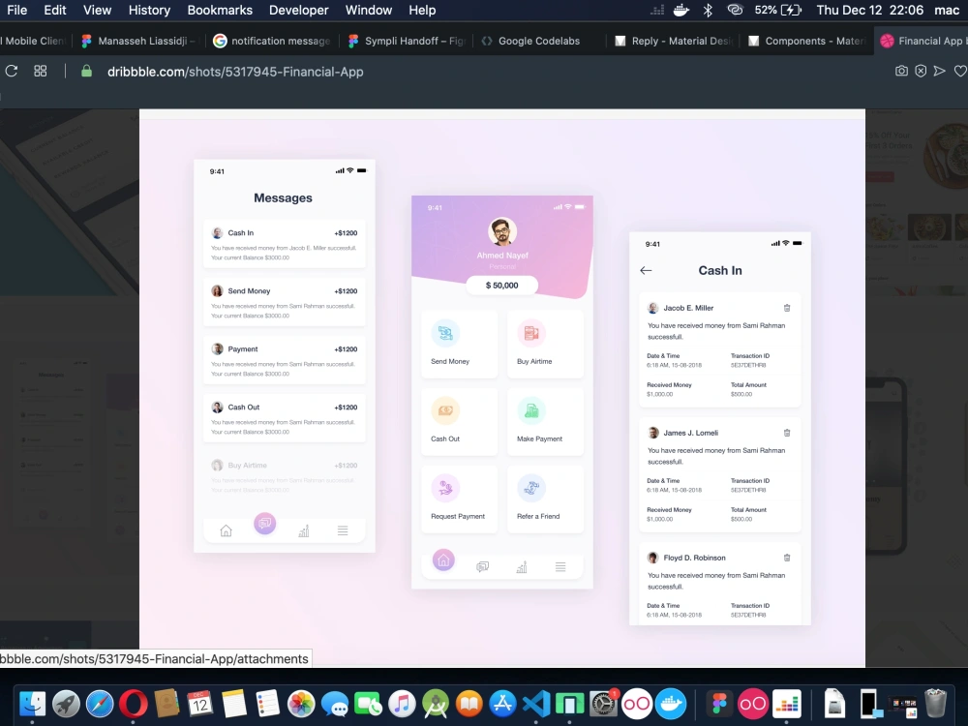Image resolution: width=968 pixels, height=726 pixels.
Task: Tap the Buy Airtime icon
Action: pos(531,332)
